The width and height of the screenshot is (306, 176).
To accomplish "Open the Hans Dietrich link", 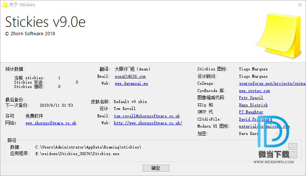I will (x=253, y=105).
